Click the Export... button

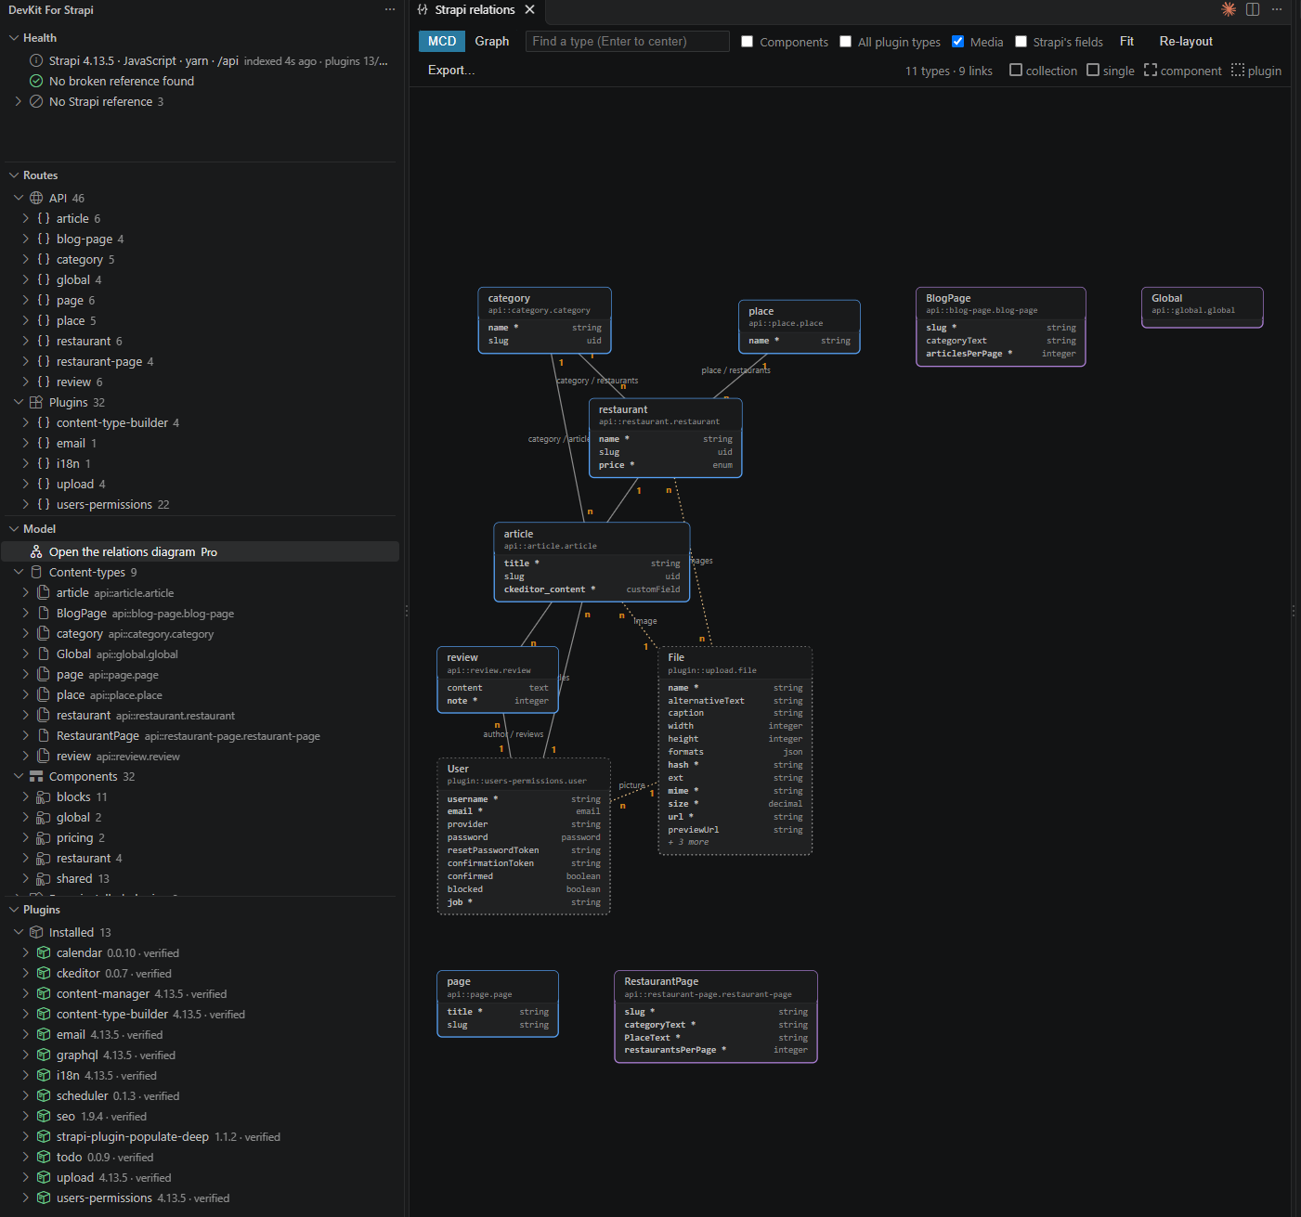coord(451,70)
